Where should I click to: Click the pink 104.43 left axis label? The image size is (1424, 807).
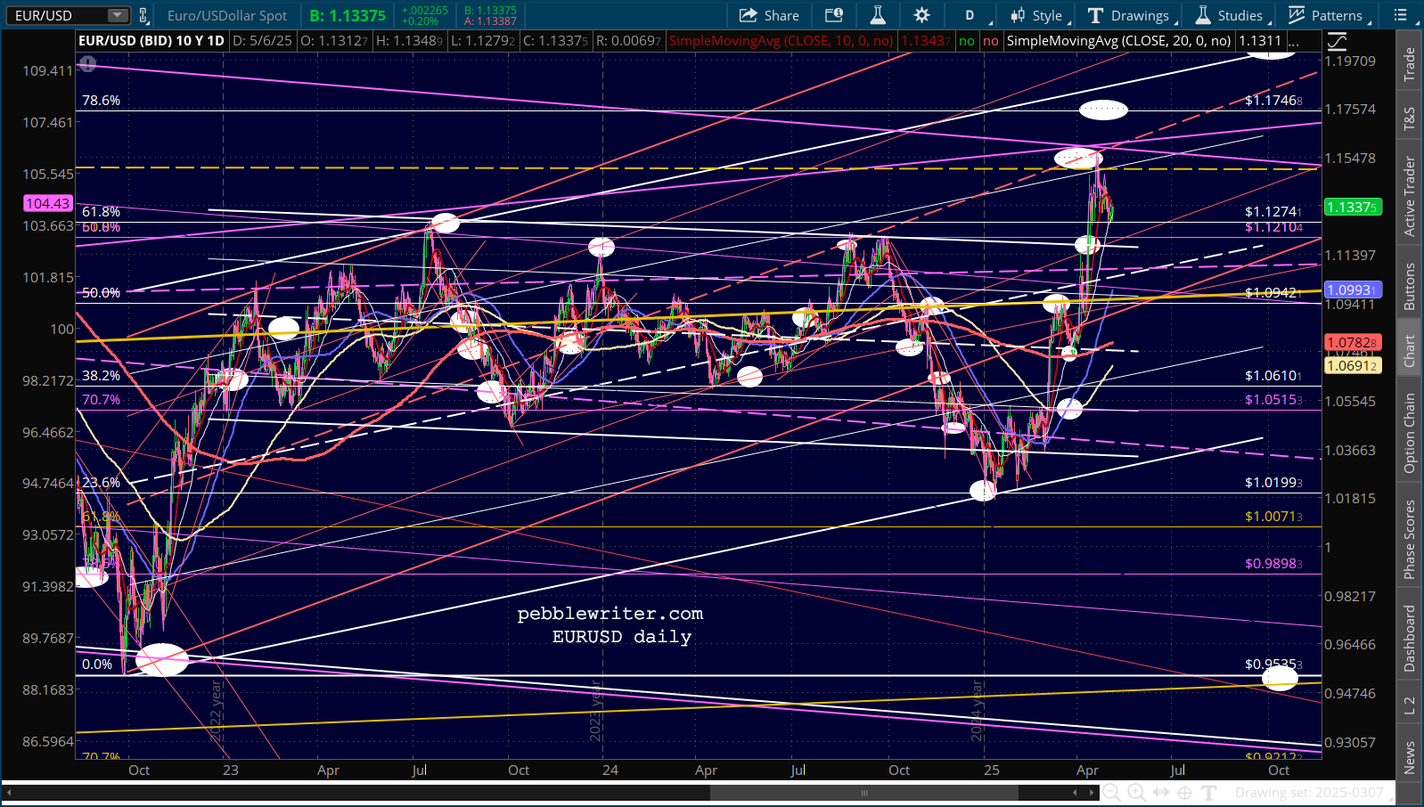[x=48, y=203]
